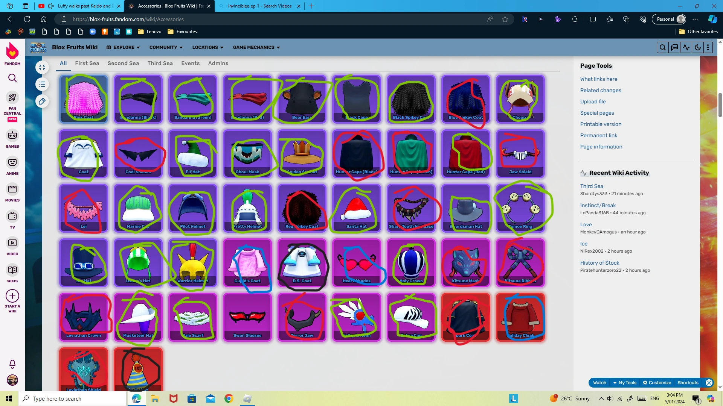Click your profile avatar in the sidebar
723x406 pixels.
pyautogui.click(x=12, y=380)
